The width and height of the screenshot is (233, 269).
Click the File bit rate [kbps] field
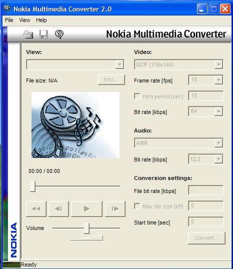(x=206, y=190)
